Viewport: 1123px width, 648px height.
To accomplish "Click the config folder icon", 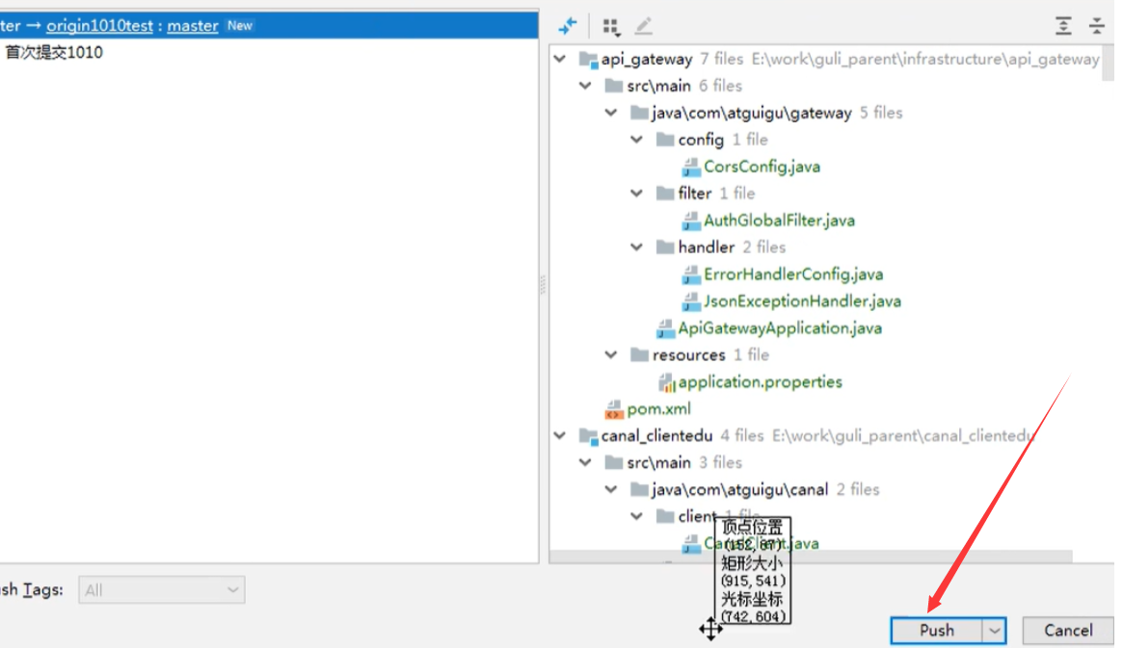I will (665, 139).
